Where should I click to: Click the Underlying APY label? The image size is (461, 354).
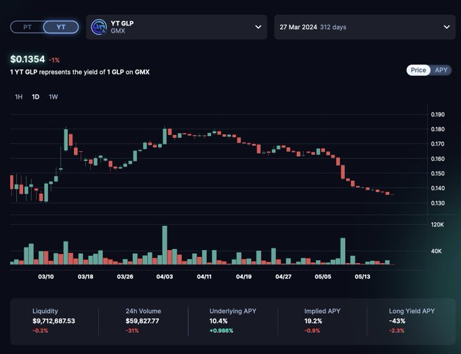pyautogui.click(x=233, y=311)
